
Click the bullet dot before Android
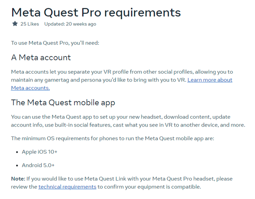(x=17, y=166)
